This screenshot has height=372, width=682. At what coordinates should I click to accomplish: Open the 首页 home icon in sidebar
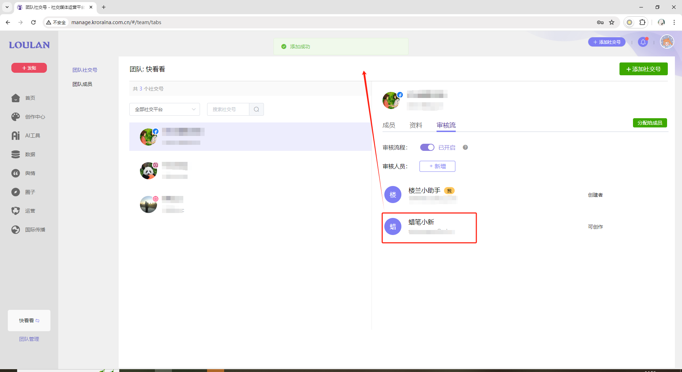click(16, 98)
